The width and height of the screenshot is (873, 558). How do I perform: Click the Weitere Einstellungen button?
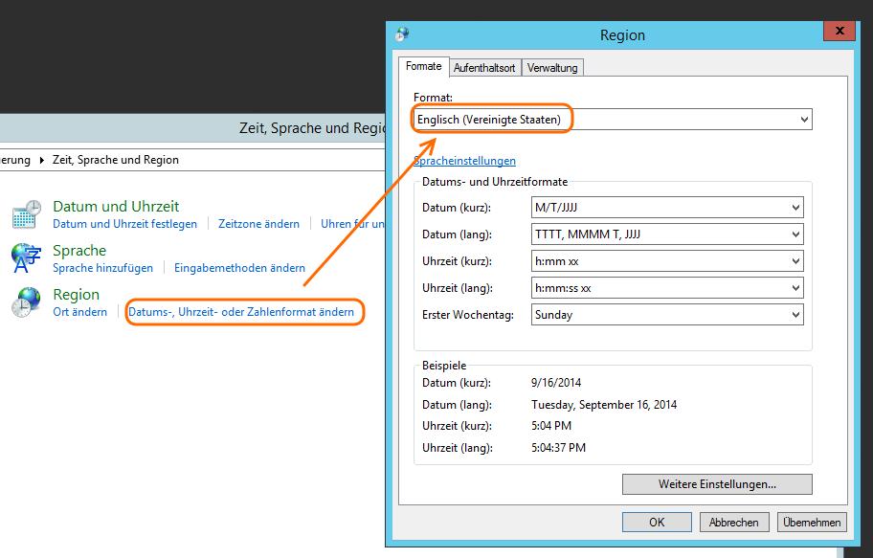pos(717,484)
